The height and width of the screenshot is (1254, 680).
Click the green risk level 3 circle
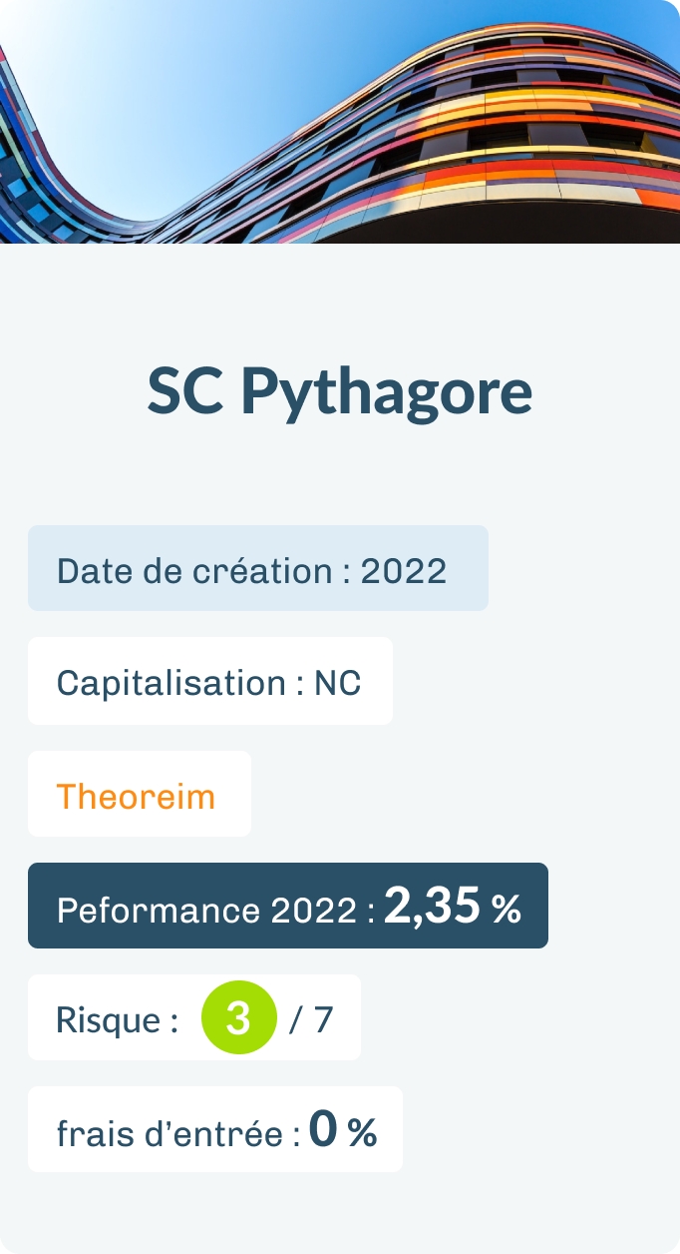239,1017
